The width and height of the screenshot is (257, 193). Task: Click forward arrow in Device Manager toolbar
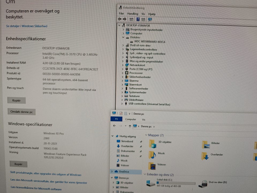click(x=124, y=19)
